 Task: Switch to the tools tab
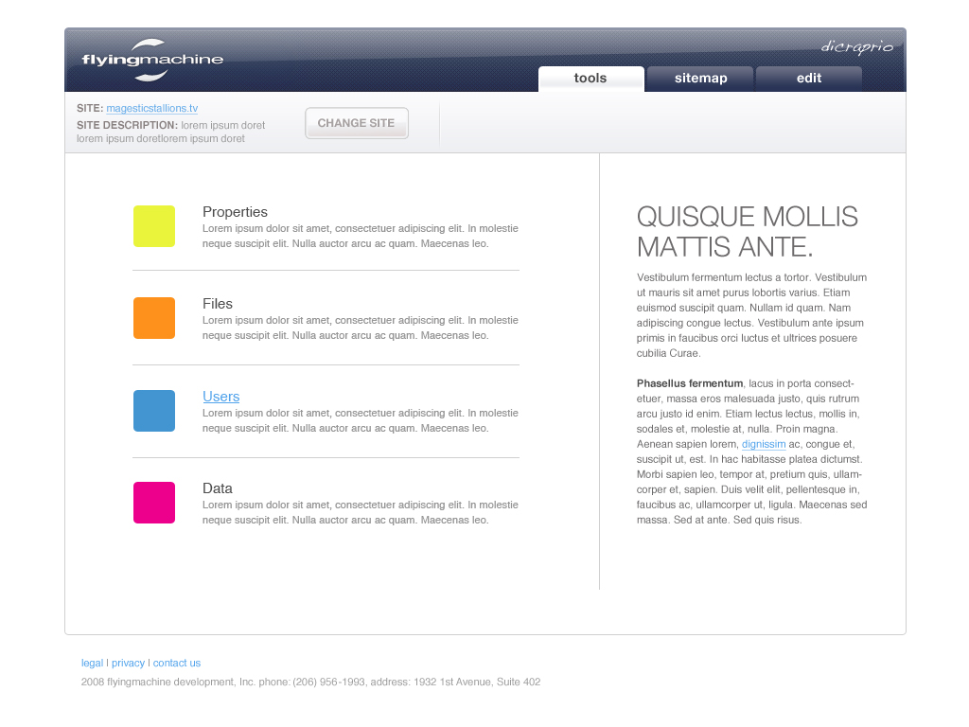point(590,79)
